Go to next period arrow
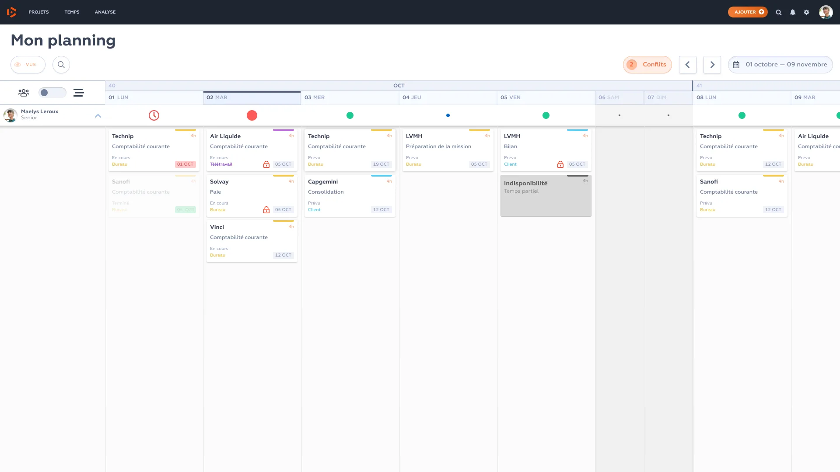 (712, 65)
